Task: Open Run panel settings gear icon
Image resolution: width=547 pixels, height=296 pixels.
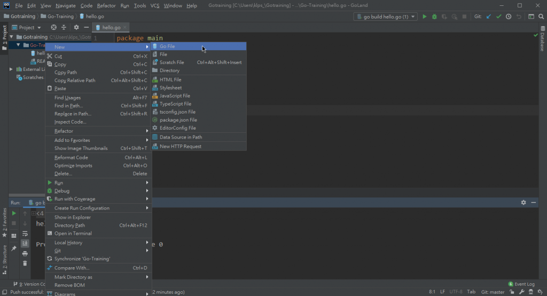Action: [x=523, y=202]
